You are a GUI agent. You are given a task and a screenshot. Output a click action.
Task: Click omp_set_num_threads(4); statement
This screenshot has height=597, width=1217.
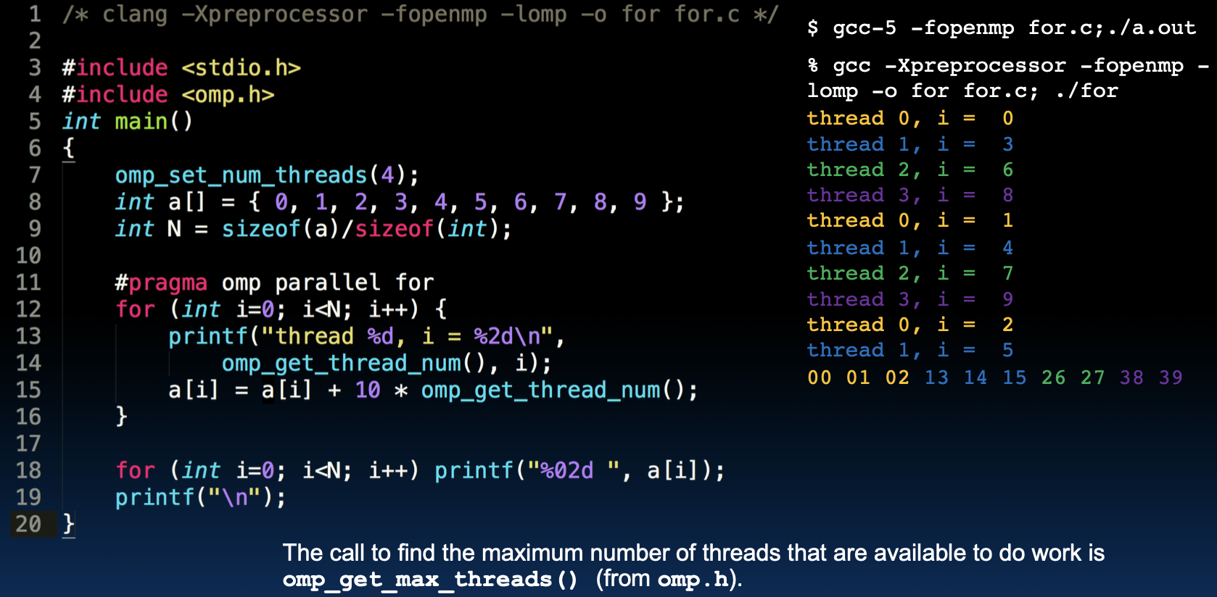267,175
